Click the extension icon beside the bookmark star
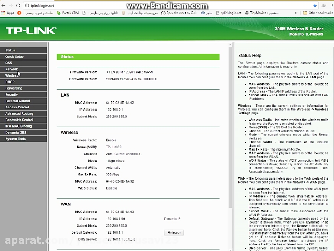 [324, 6]
